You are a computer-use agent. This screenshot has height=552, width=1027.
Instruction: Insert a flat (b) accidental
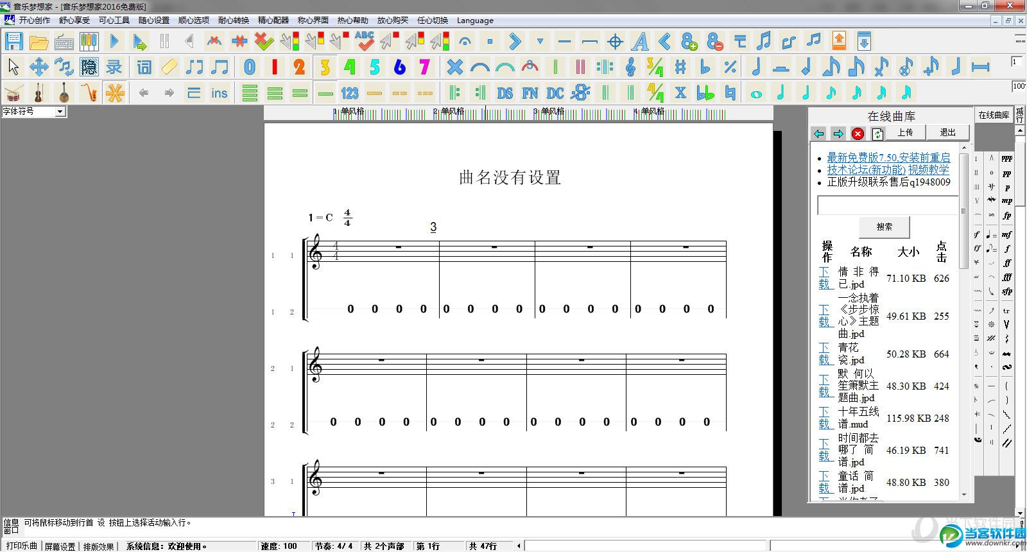point(705,67)
